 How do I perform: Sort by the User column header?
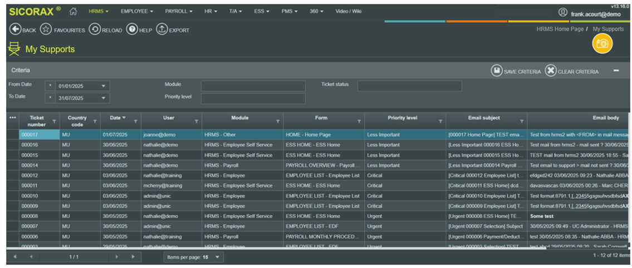click(169, 118)
